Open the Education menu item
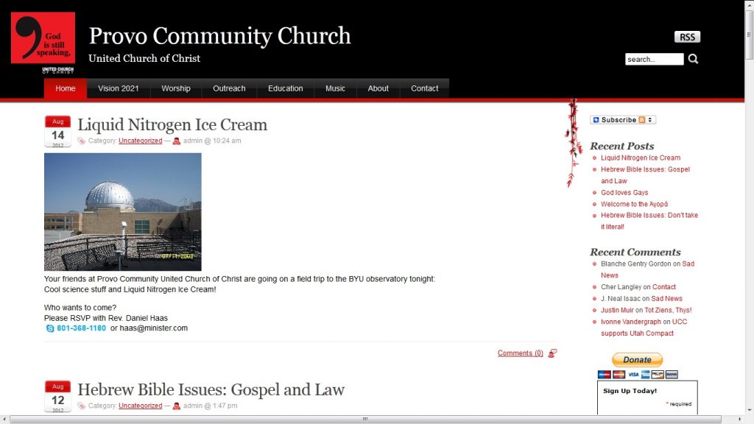The width and height of the screenshot is (754, 424). 286,88
